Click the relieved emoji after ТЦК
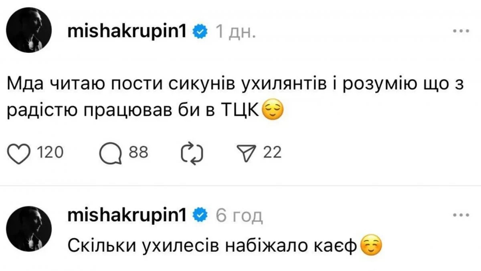Viewport: 481px width, 271px height. pos(273,110)
